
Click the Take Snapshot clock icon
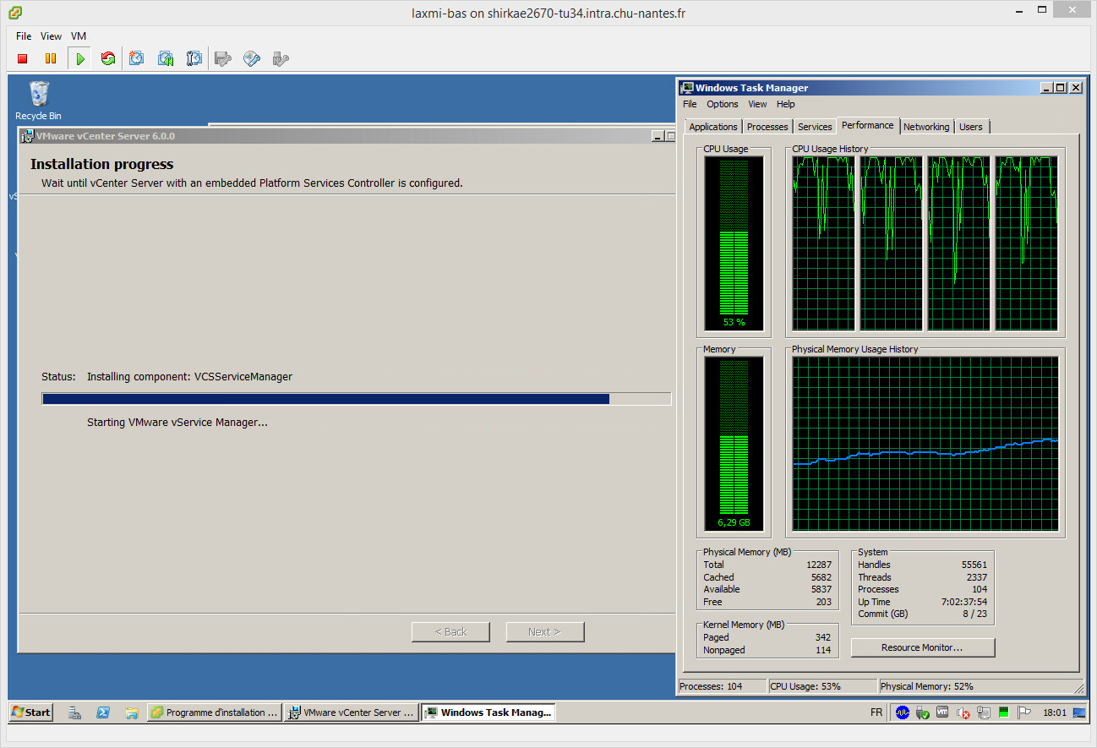click(x=137, y=58)
